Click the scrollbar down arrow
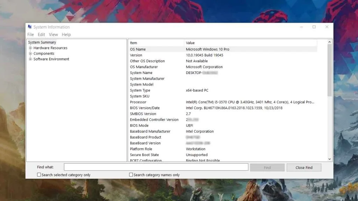This screenshot has width=358, height=201. [x=329, y=159]
